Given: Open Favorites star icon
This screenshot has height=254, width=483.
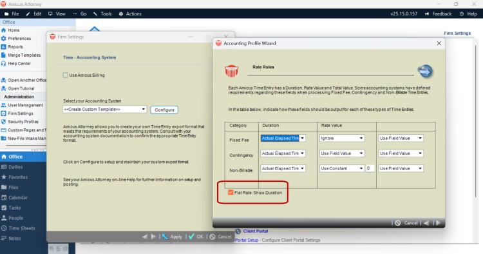Looking at the screenshot, I should coord(4,177).
